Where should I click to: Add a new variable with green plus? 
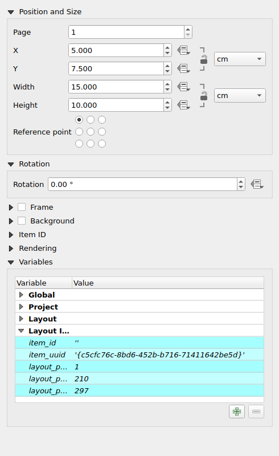point(237,412)
